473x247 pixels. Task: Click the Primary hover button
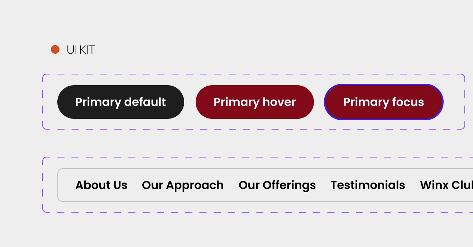(254, 102)
